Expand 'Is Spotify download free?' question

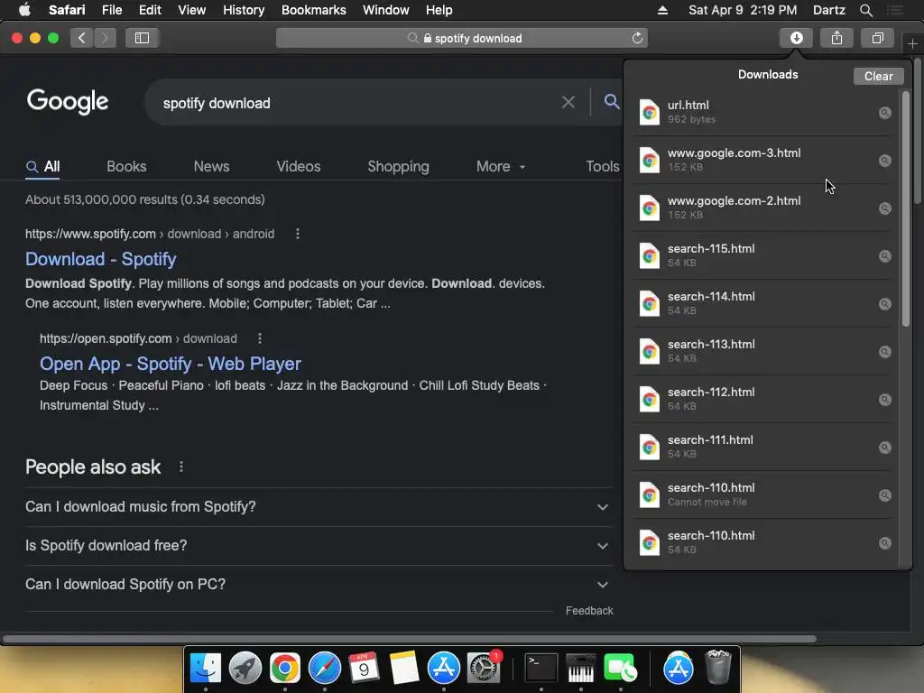(319, 546)
